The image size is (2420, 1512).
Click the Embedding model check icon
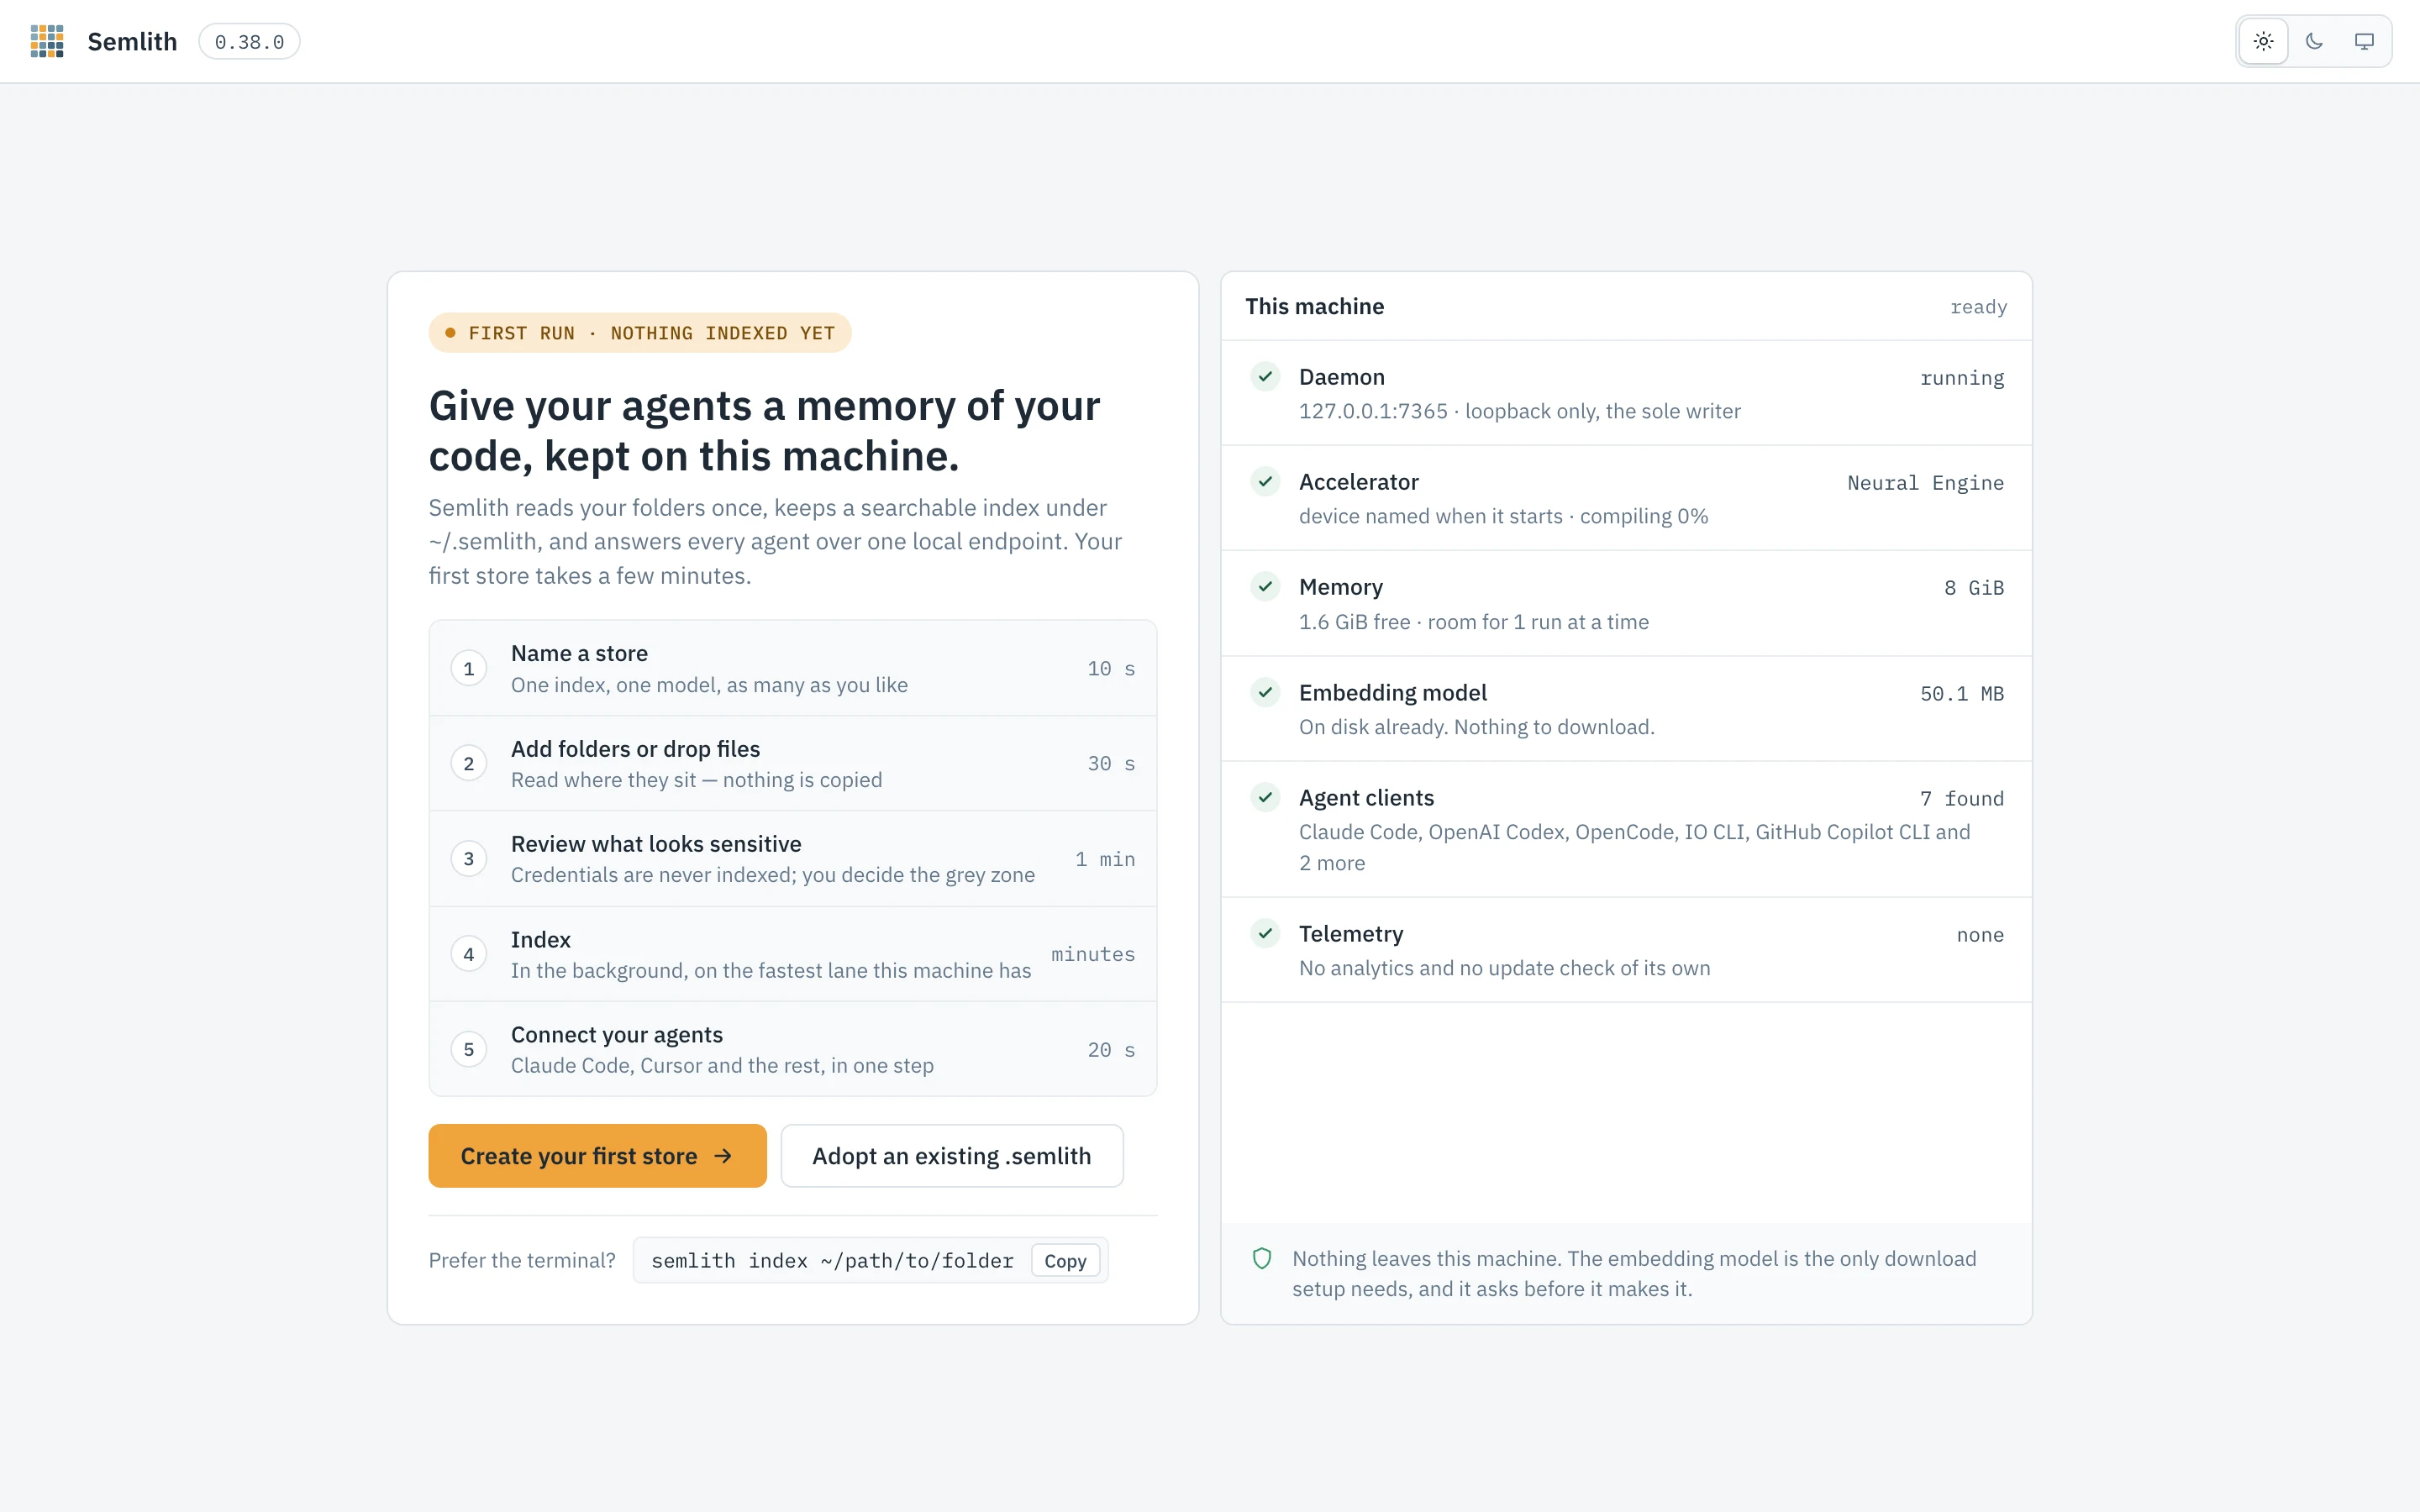[1265, 692]
